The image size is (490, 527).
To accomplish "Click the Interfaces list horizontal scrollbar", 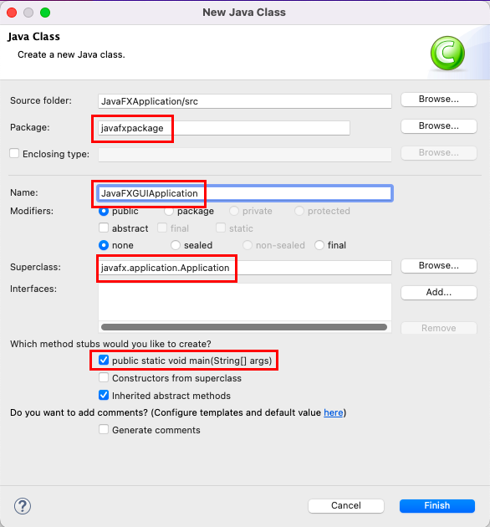I will point(244,327).
